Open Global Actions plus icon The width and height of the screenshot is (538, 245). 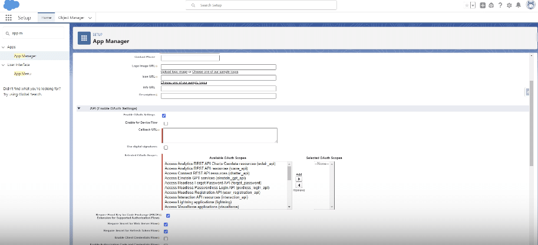[483, 5]
